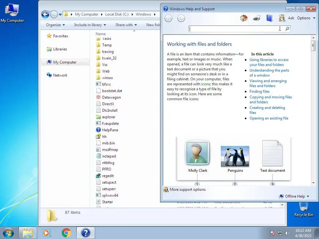The image size is (319, 239).
Task: Open Recycle Bin on desktop
Action: click(x=303, y=209)
